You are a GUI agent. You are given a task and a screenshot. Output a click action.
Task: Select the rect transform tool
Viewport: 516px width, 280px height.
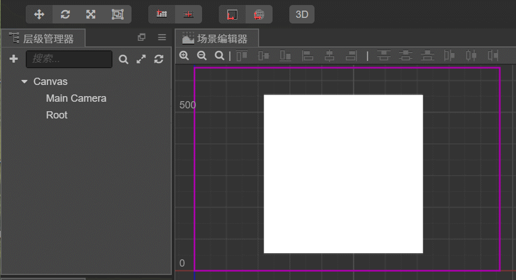[118, 14]
